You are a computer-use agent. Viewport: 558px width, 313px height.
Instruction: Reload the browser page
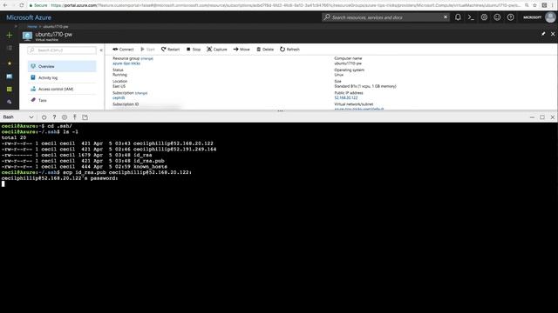22,5
